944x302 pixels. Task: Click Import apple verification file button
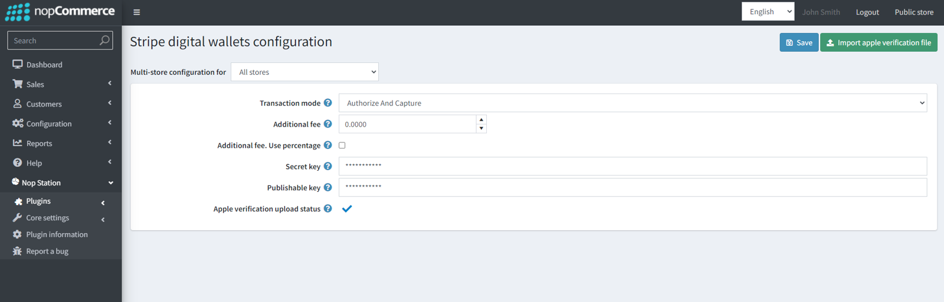coord(879,42)
